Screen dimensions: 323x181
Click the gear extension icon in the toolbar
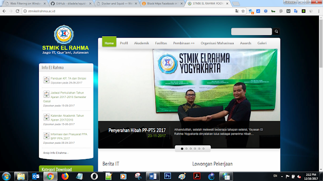[281, 11]
